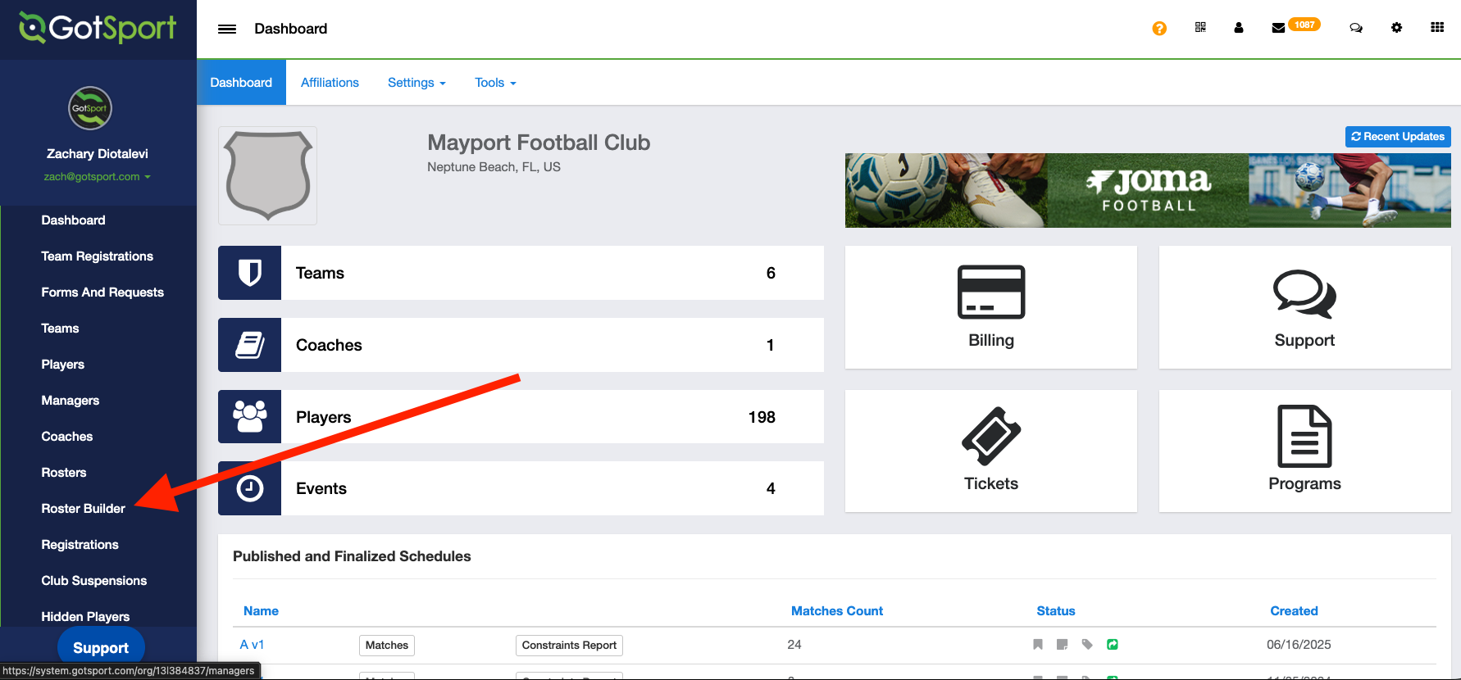Click the settings gear icon
Screen dimensions: 1461x680
(1396, 28)
